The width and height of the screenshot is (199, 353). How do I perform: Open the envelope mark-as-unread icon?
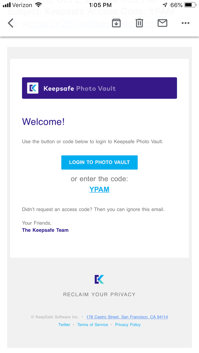(x=163, y=23)
